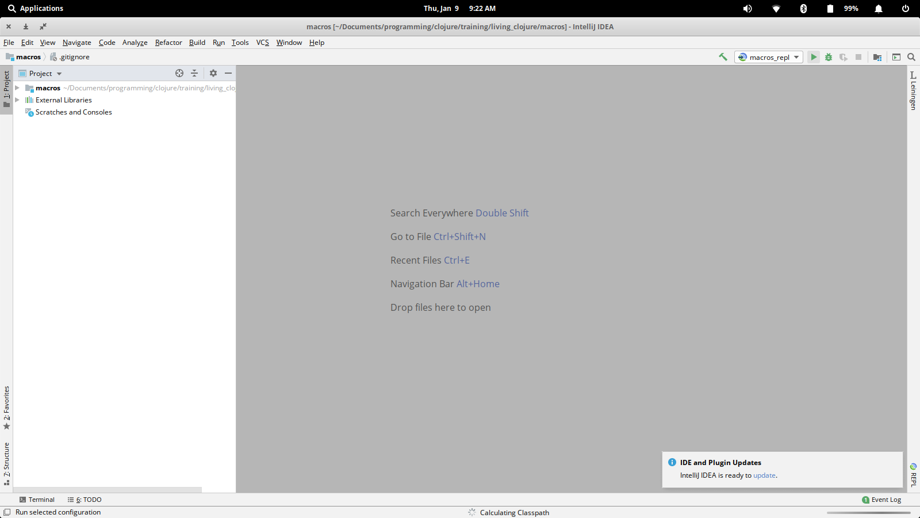Click the date and time in top bar

click(x=459, y=8)
